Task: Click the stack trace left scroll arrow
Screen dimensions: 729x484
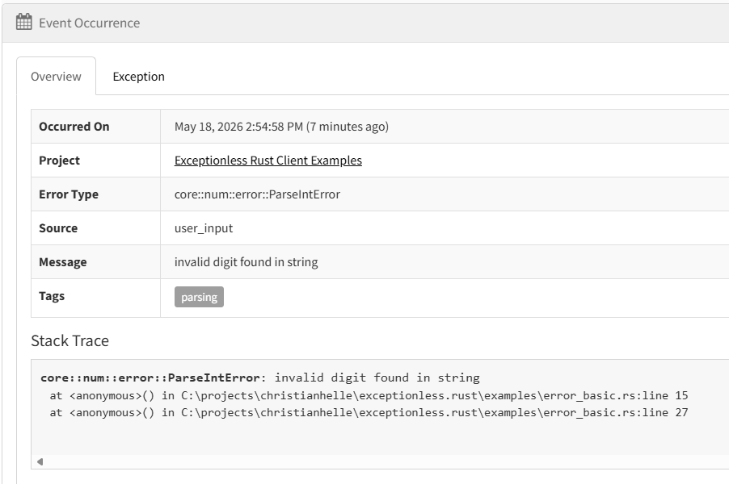Action: click(x=40, y=461)
